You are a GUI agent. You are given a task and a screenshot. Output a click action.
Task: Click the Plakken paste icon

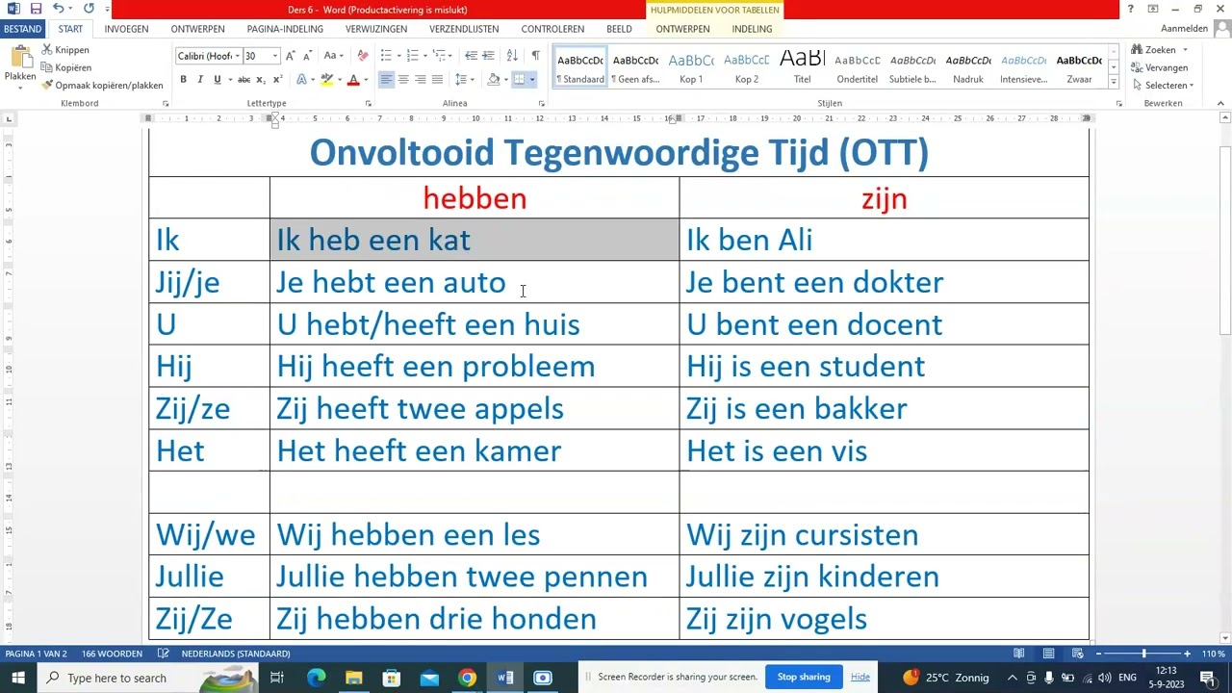point(19,59)
